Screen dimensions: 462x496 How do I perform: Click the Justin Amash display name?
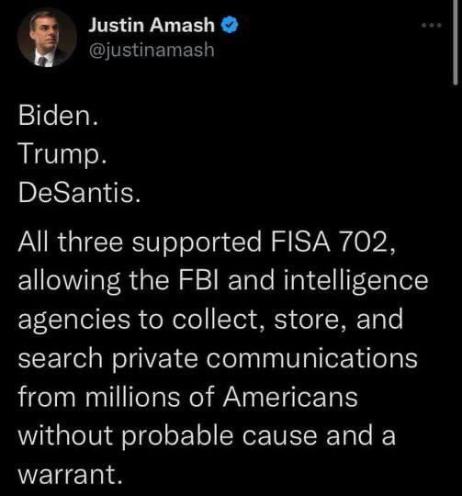pyautogui.click(x=152, y=25)
